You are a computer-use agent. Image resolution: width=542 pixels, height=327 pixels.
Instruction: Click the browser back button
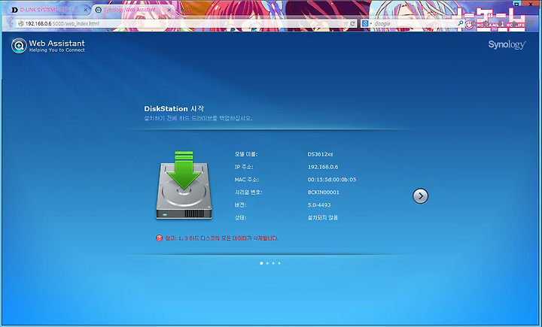pyautogui.click(x=10, y=23)
